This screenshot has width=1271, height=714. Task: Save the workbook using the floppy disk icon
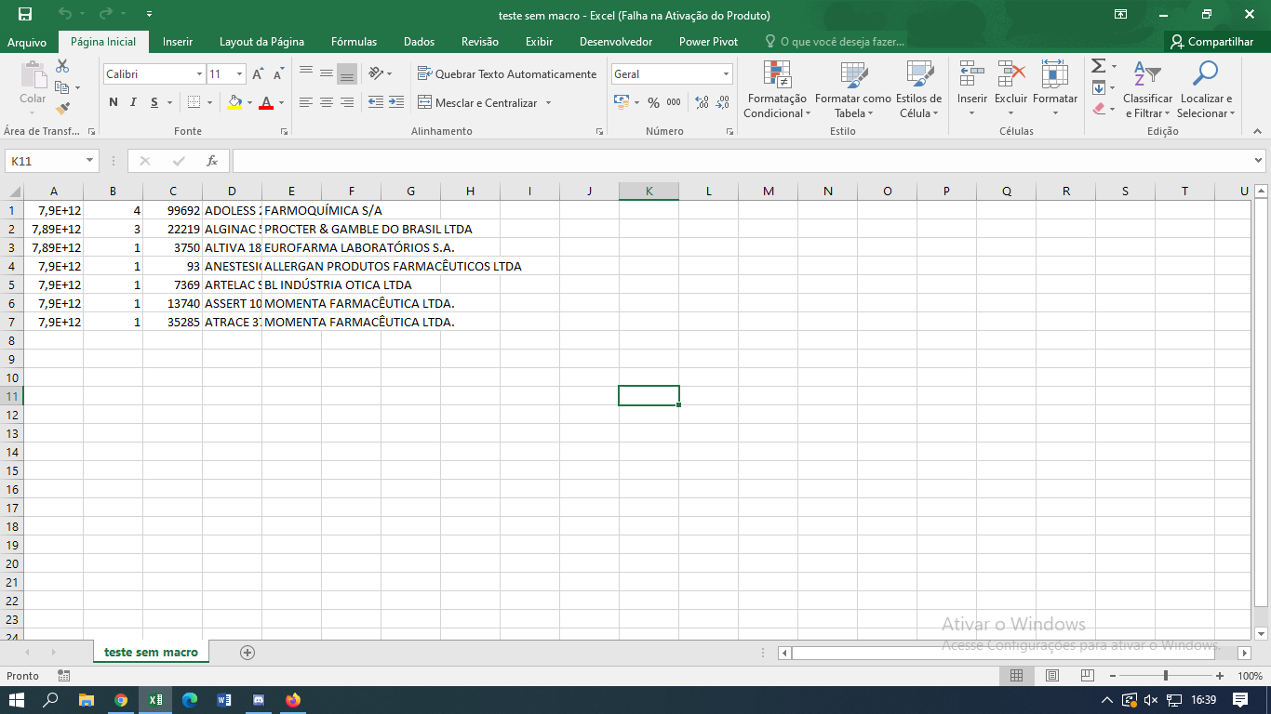coord(24,14)
